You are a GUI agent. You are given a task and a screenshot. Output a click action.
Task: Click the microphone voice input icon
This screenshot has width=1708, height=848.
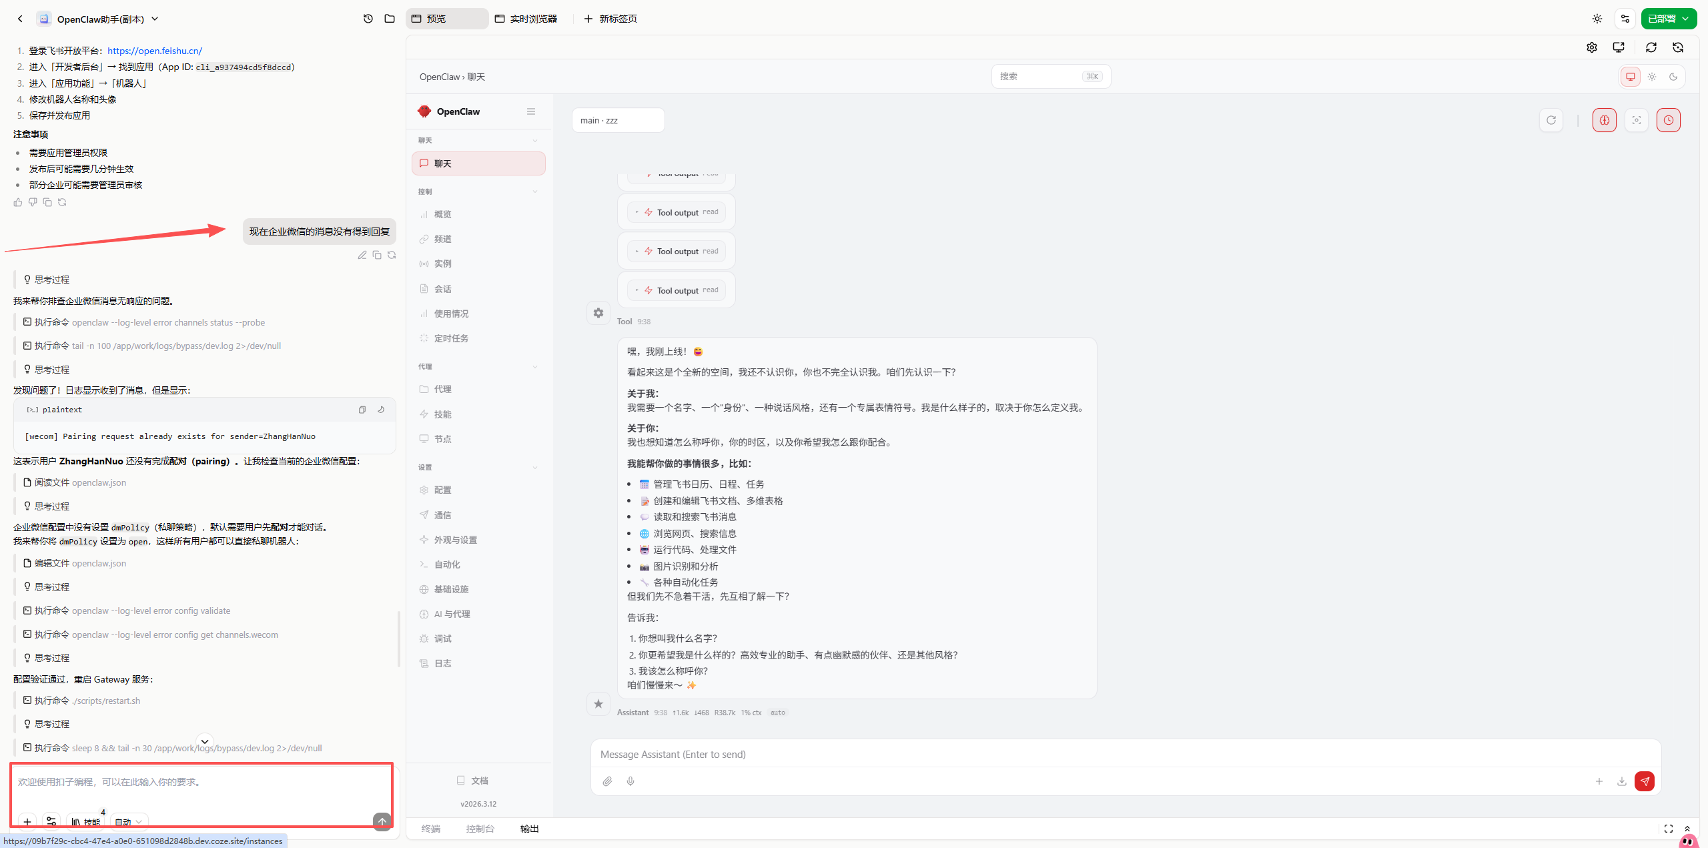click(630, 781)
